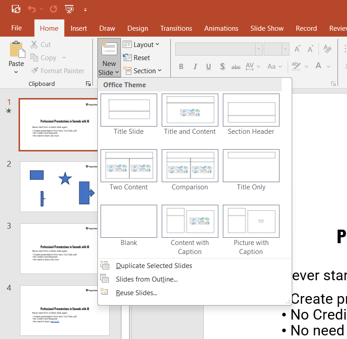347x339 pixels.
Task: Expand the Layout dropdown
Action: [x=141, y=44]
